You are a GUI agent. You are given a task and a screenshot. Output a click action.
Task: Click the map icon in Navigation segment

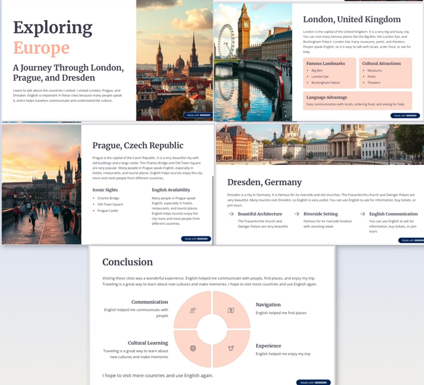[231, 311]
